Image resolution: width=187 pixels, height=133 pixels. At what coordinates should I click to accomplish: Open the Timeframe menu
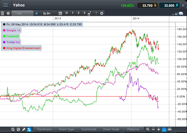[44, 129]
